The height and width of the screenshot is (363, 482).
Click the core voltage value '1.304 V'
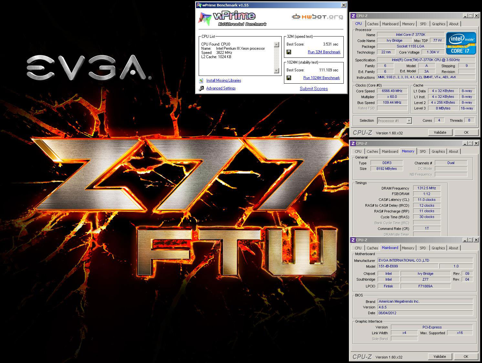click(x=433, y=52)
